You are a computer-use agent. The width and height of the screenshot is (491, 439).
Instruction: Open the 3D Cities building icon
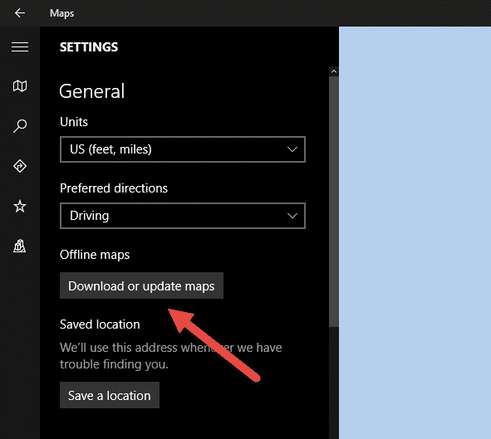pyautogui.click(x=20, y=246)
